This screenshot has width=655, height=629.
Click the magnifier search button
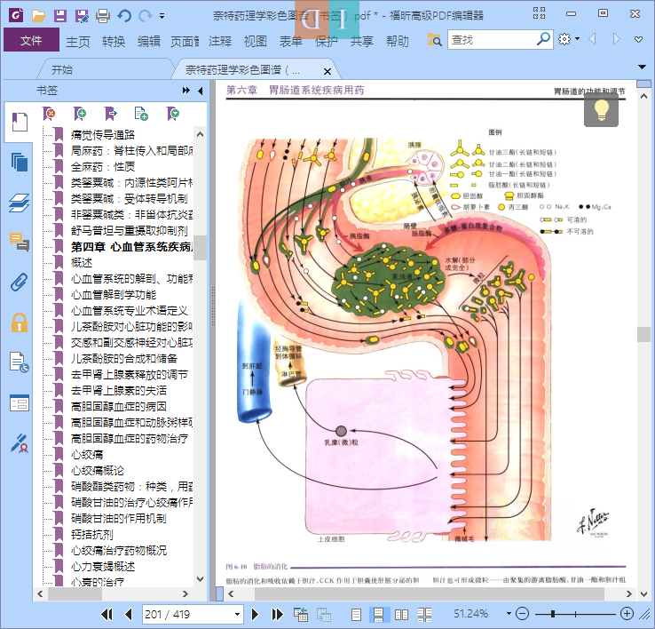click(543, 39)
